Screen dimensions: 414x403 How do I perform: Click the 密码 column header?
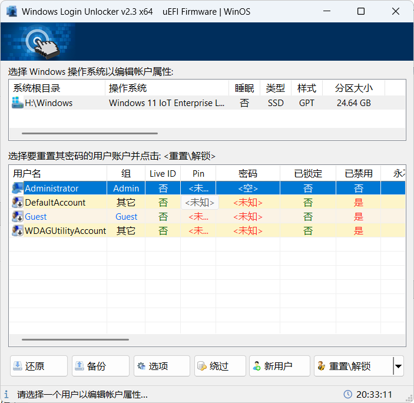[248, 173]
